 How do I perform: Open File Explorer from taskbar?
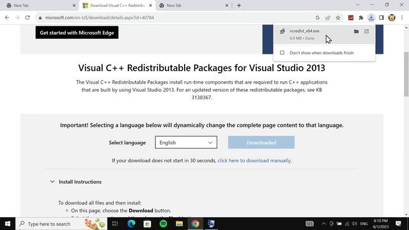[179, 224]
